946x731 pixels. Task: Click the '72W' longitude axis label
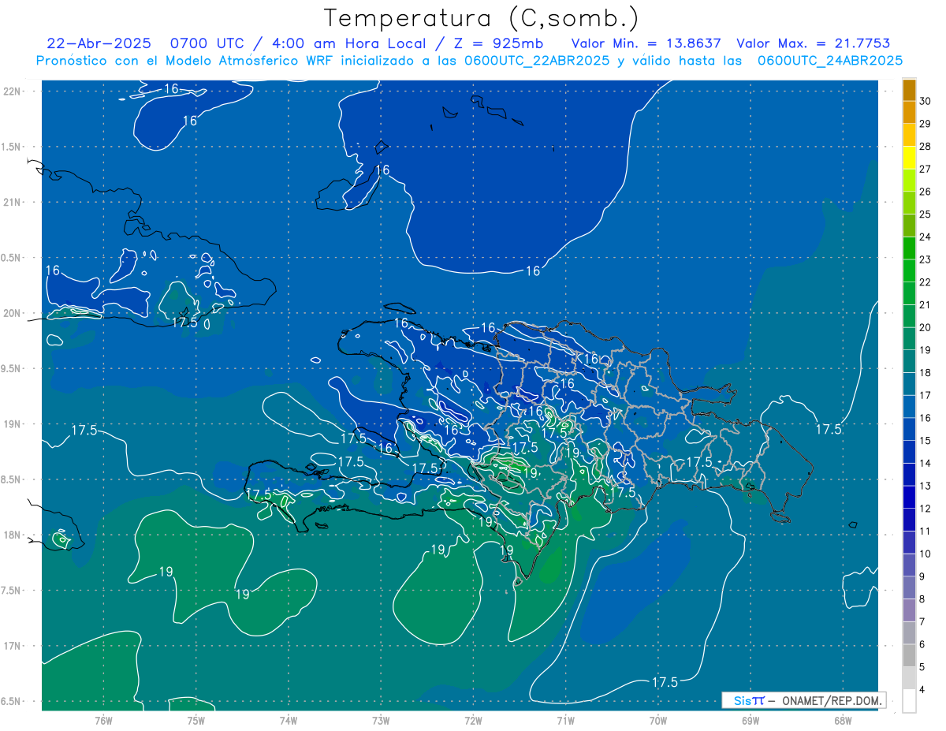point(473,721)
